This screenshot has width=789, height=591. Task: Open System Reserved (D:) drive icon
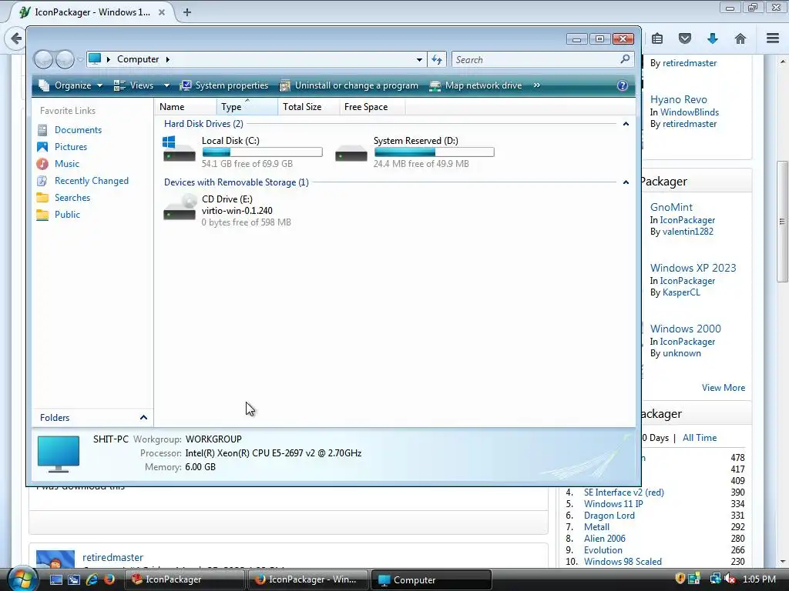(351, 153)
